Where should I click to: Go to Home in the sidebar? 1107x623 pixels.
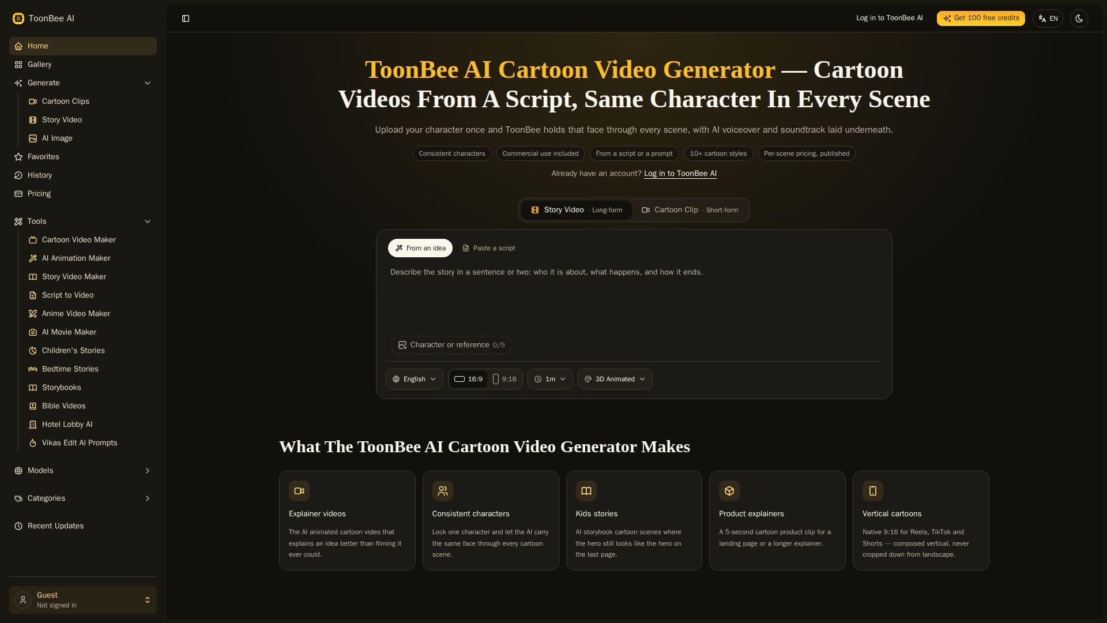[83, 46]
